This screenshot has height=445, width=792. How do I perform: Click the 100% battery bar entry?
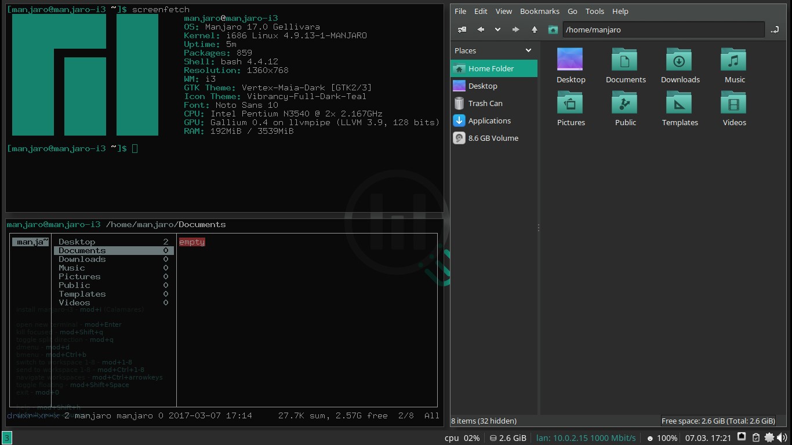pyautogui.click(x=662, y=438)
